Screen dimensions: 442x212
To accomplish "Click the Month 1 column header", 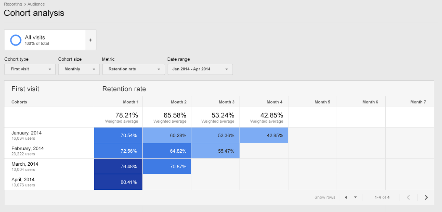I will (x=130, y=102).
